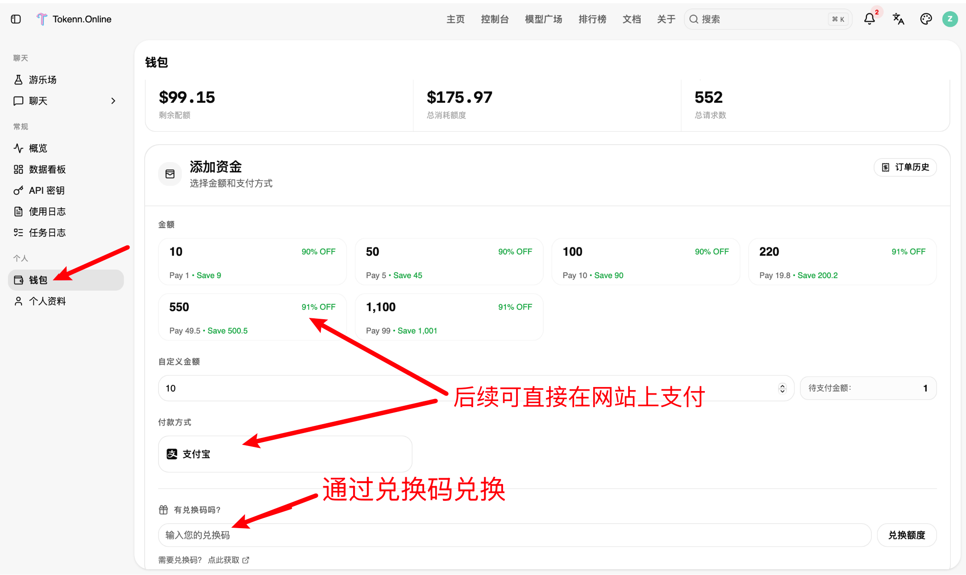This screenshot has height=575, width=966.
Task: Click the 钱包 page heading
Action: click(157, 62)
